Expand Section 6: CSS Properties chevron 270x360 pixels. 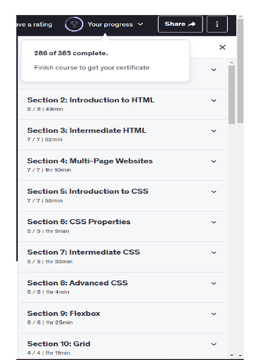tap(213, 222)
